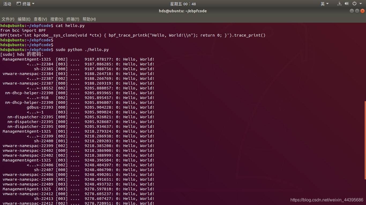Click the 'sh-22413' trace line
Screen dimensions: 366x205
coord(94,199)
